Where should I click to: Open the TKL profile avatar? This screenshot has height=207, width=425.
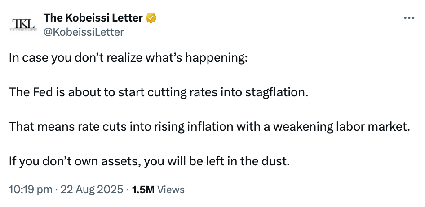22,25
